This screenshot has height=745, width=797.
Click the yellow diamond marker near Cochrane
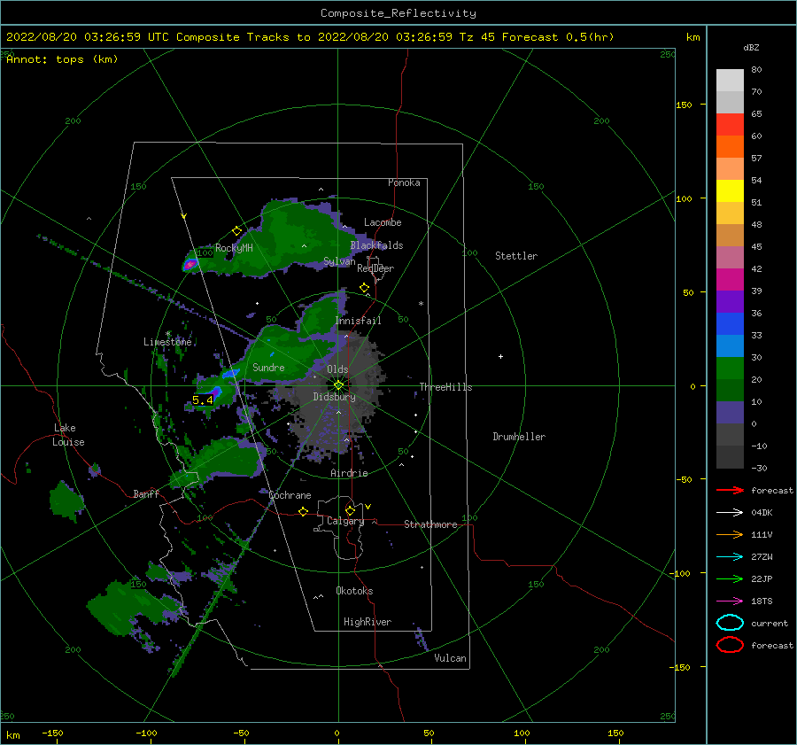304,511
